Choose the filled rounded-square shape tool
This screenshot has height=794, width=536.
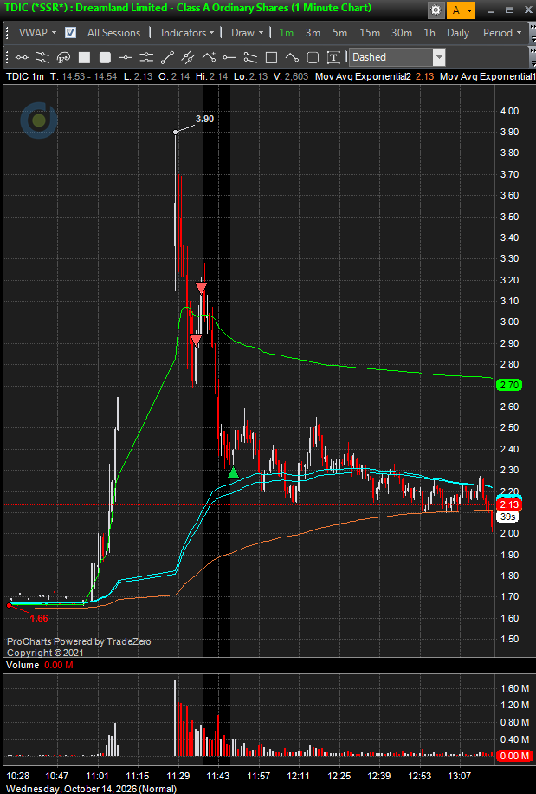coord(105,57)
